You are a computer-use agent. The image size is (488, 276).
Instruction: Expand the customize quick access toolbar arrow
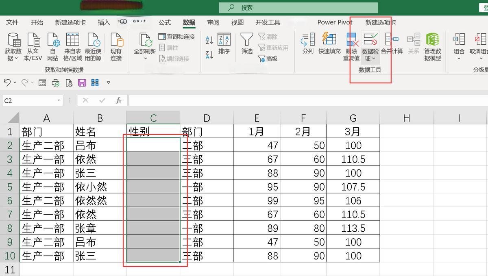click(x=108, y=83)
